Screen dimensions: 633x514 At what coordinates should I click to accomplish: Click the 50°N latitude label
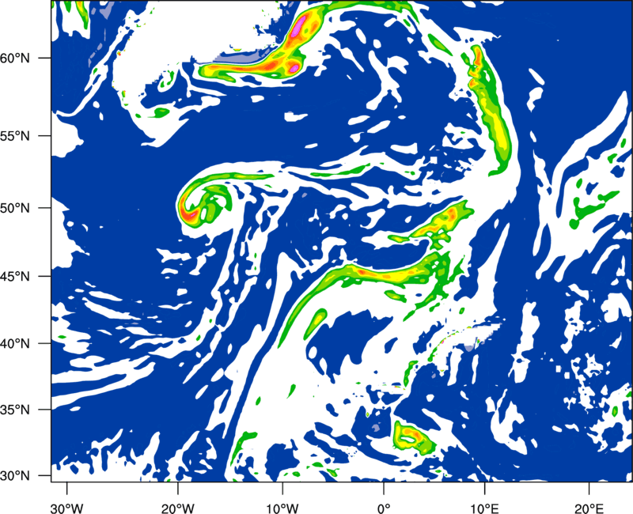(x=15, y=208)
